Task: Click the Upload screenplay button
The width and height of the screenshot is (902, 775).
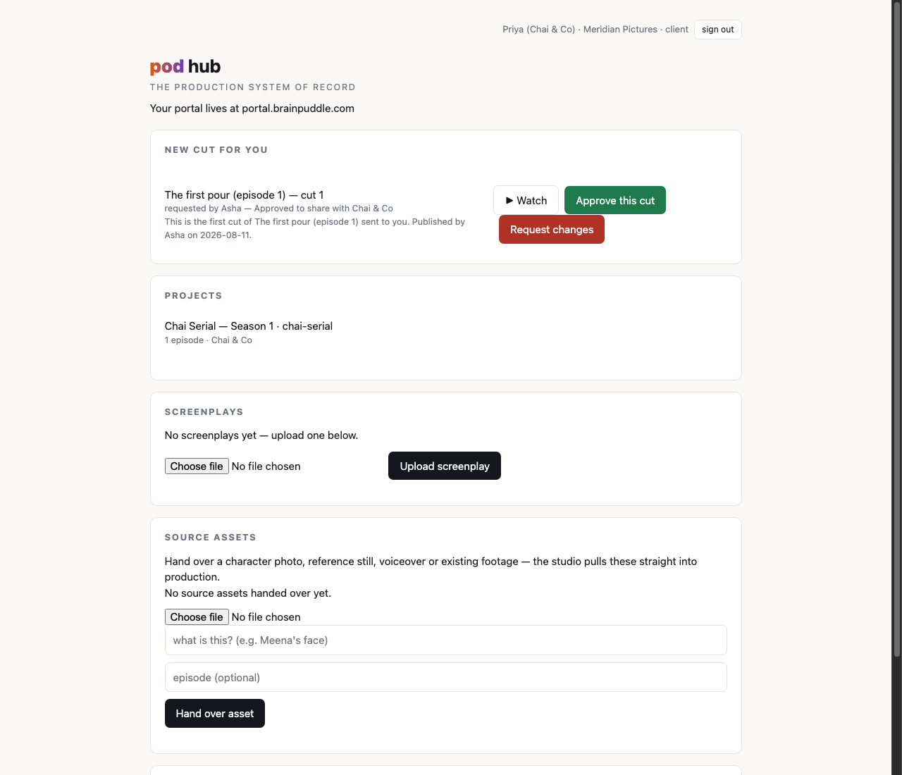Action: [445, 466]
